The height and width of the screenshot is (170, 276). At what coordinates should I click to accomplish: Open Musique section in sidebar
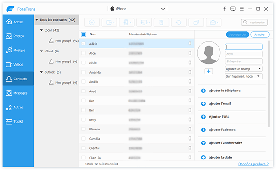pyautogui.click(x=18, y=50)
